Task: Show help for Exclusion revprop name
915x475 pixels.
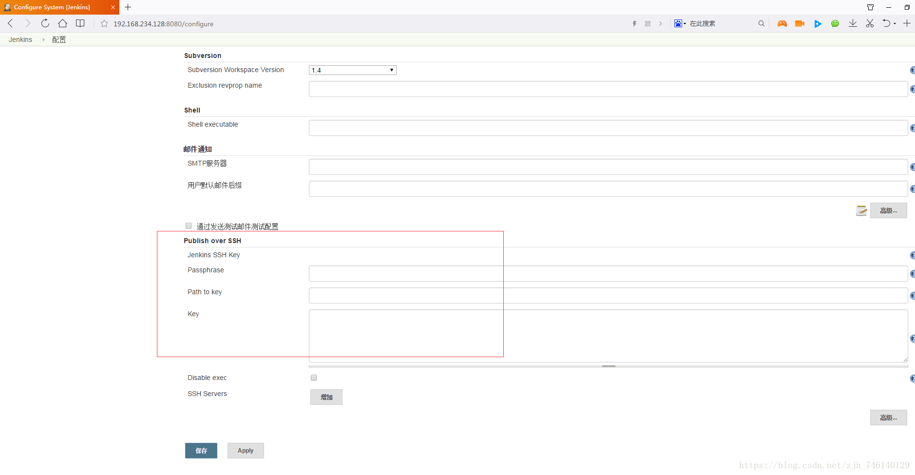Action: pyautogui.click(x=912, y=89)
